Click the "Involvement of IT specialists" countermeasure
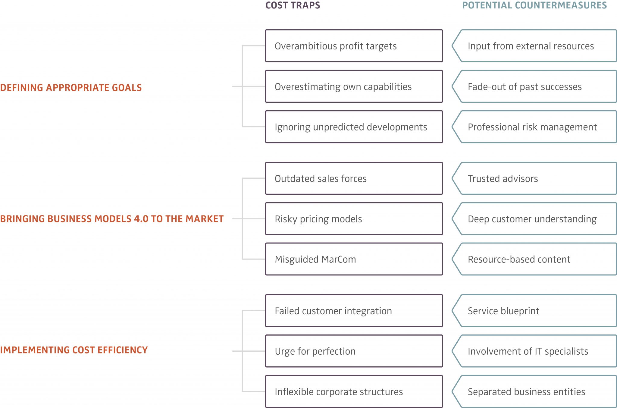The image size is (617, 408). coord(534,351)
